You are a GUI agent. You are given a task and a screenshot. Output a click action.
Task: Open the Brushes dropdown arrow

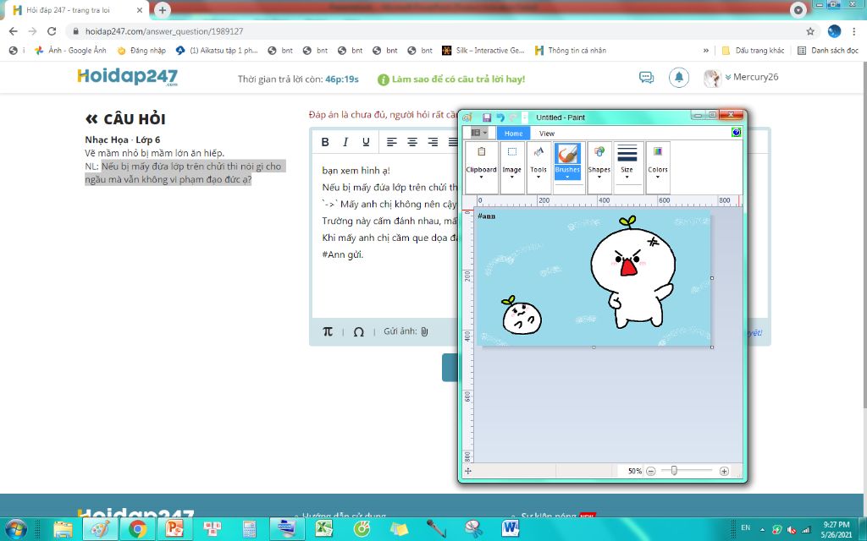point(568,172)
